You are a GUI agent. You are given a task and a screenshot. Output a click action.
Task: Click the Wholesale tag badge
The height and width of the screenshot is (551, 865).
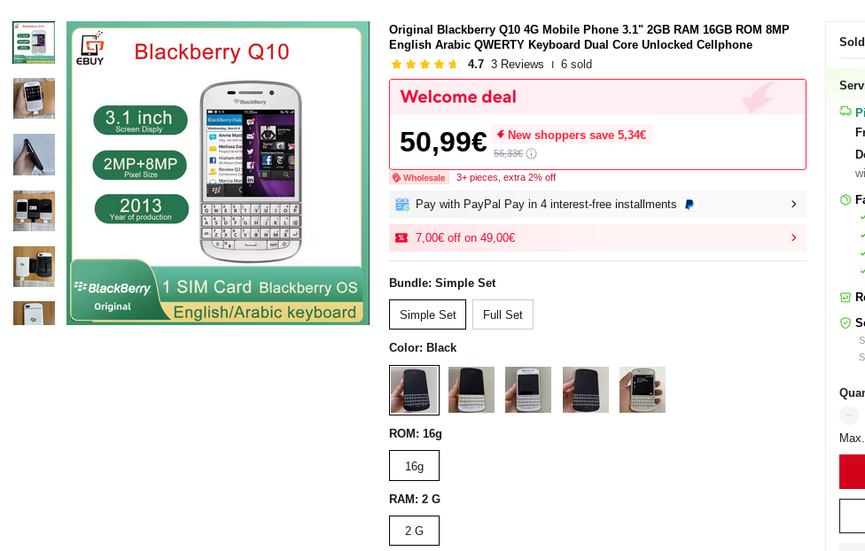click(x=419, y=177)
